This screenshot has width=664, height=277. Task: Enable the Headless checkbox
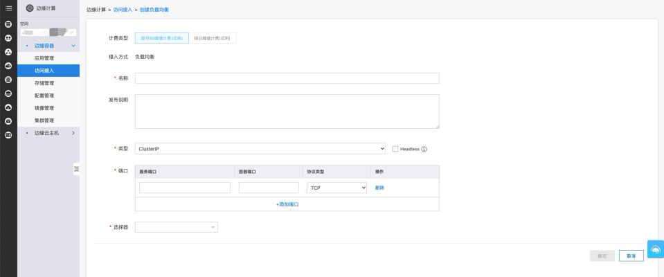[395, 149]
